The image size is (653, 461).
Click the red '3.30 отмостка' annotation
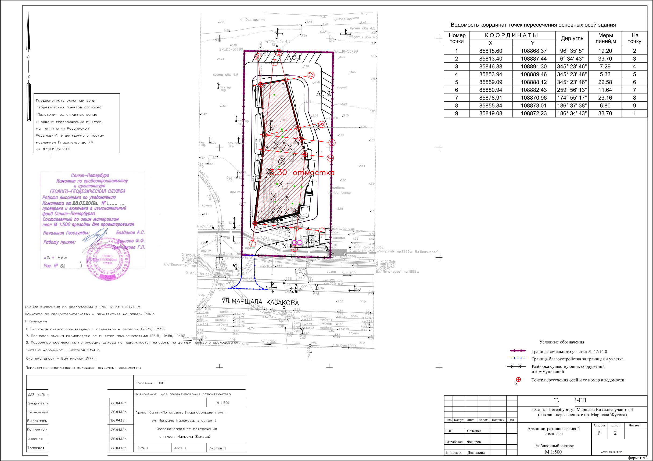point(302,173)
